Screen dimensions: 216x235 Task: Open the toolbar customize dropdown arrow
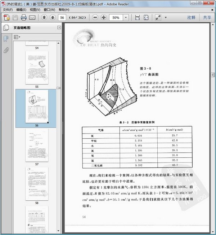[x=166, y=18]
